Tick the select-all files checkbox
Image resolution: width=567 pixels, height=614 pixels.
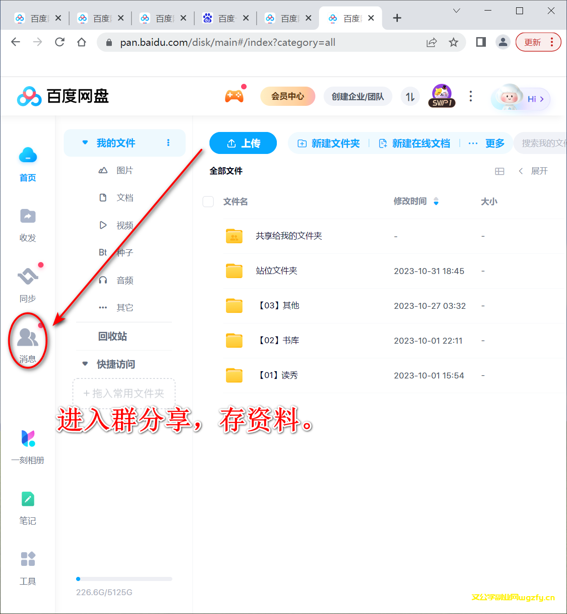pos(208,202)
